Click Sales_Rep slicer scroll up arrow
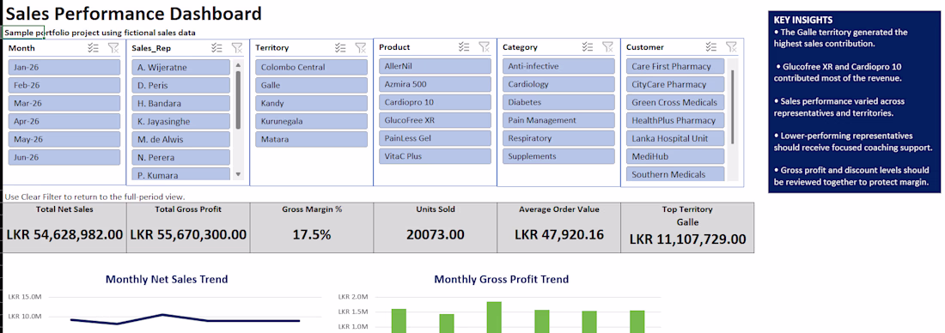 (238, 64)
